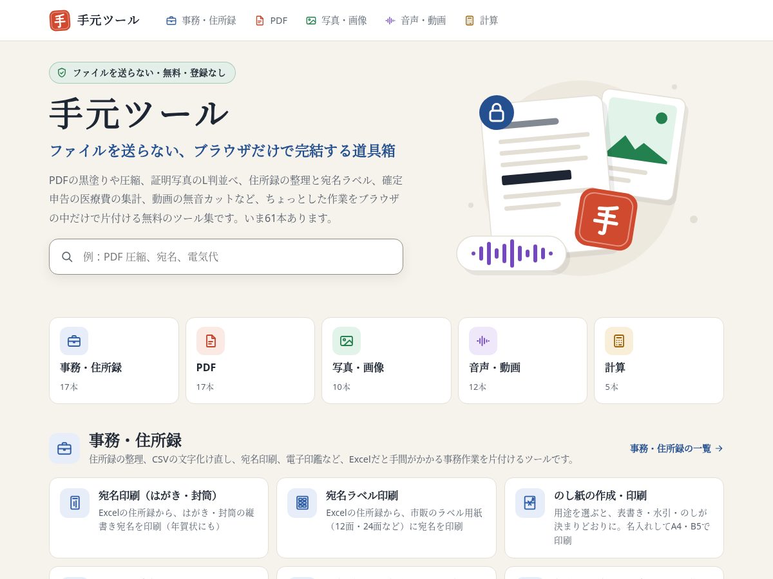Click arrow icon next to 事務・住所録の一覧
Viewport: 773px width, 579px height.
coord(719,448)
